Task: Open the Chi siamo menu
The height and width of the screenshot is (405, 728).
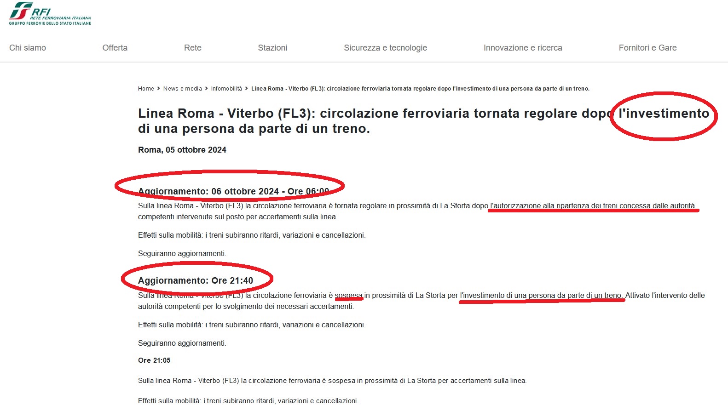Action: tap(28, 48)
